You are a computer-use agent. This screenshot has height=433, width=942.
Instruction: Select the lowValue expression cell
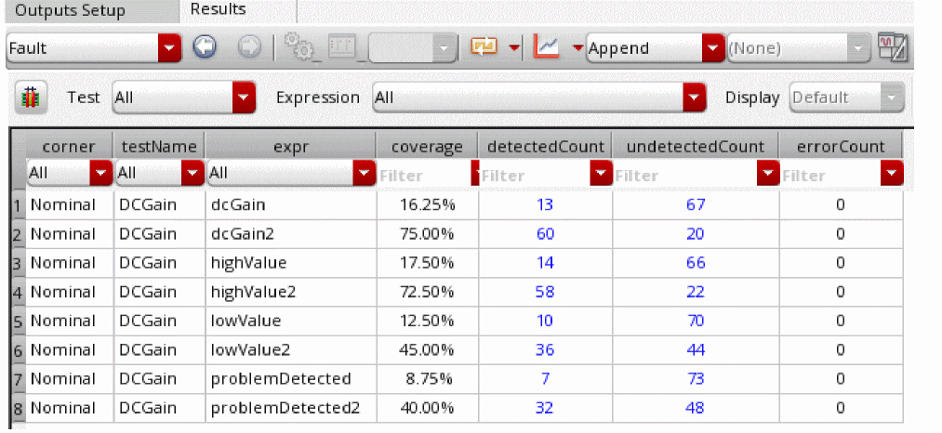[291, 320]
